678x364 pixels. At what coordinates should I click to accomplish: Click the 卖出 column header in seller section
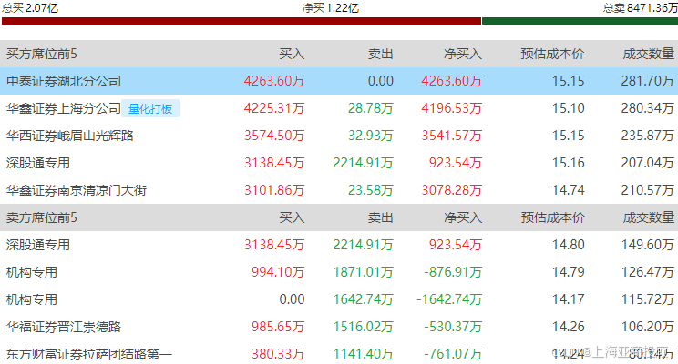pos(381,217)
